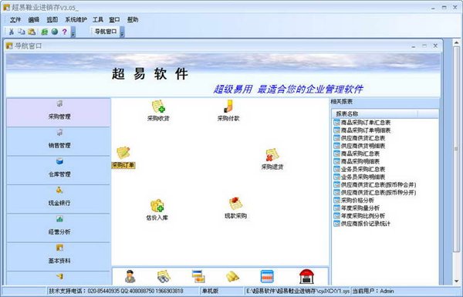Screen dimensions: 463x297
Task: Select 基本资料 in the left navigation
Action: click(x=59, y=257)
